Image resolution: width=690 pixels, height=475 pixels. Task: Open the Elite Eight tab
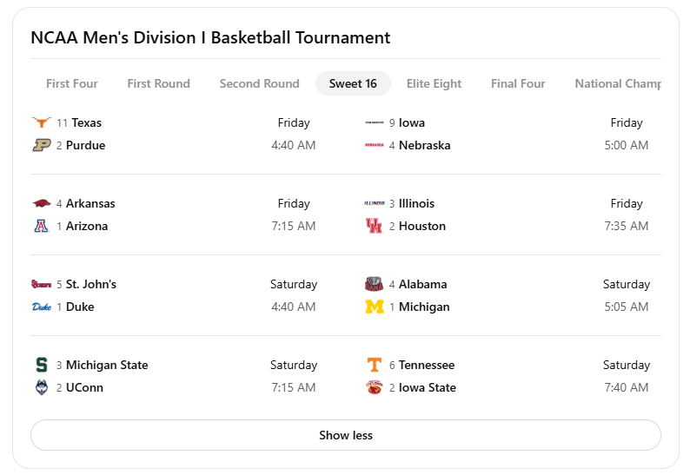point(434,83)
